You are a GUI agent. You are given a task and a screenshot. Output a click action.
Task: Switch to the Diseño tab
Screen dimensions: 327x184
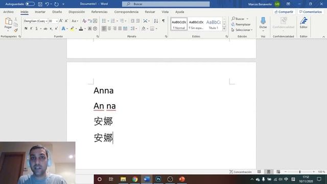[57, 12]
